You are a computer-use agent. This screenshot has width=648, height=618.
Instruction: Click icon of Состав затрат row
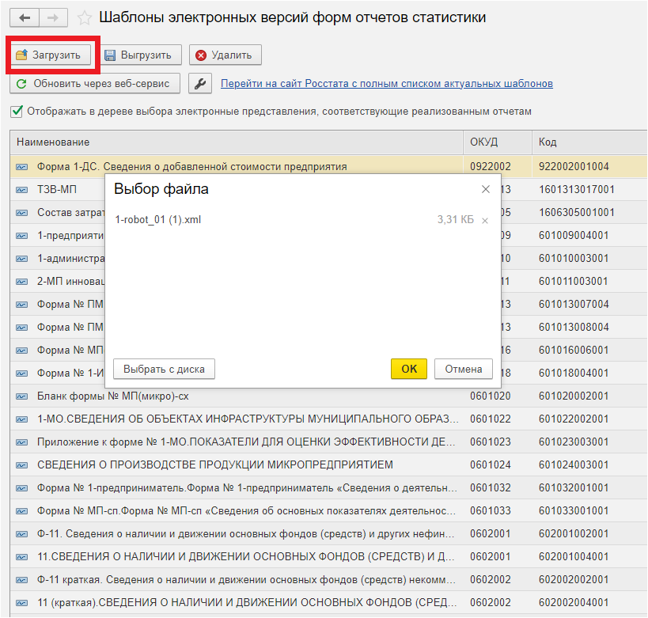[22, 213]
